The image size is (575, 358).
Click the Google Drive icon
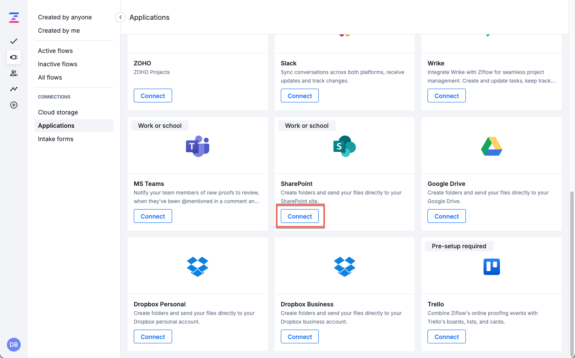491,146
